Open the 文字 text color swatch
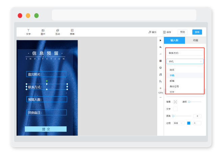 (175, 109)
